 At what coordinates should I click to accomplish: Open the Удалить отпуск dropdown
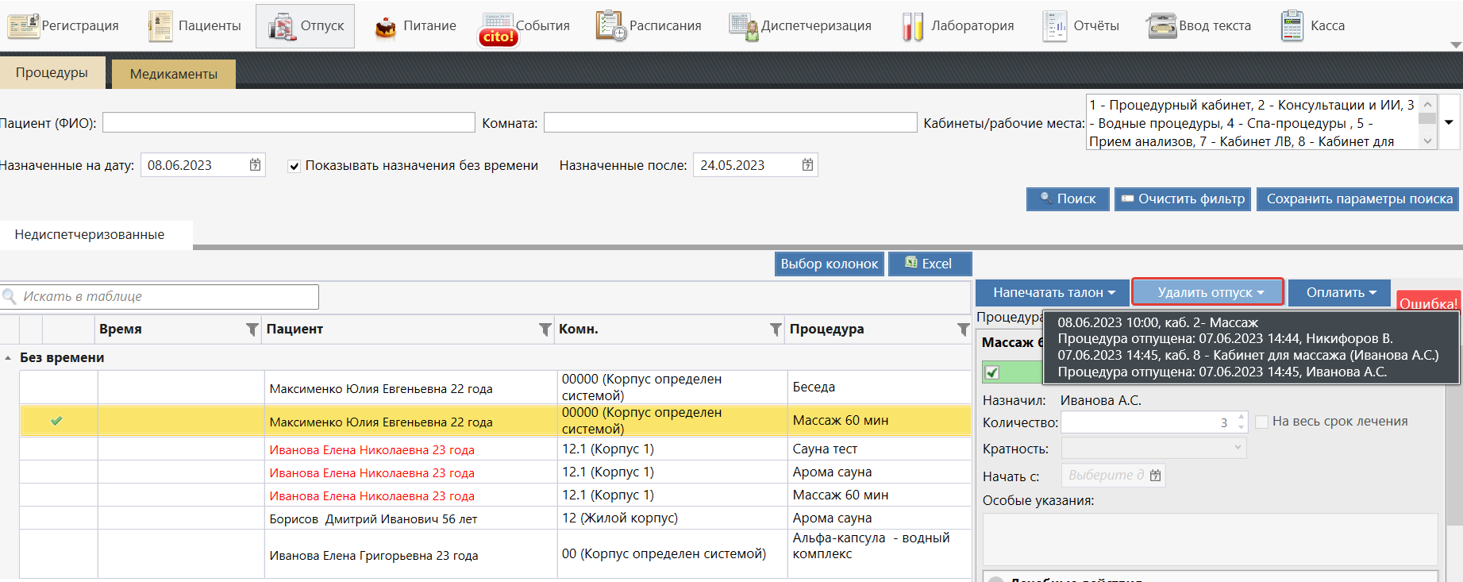pos(1208,292)
